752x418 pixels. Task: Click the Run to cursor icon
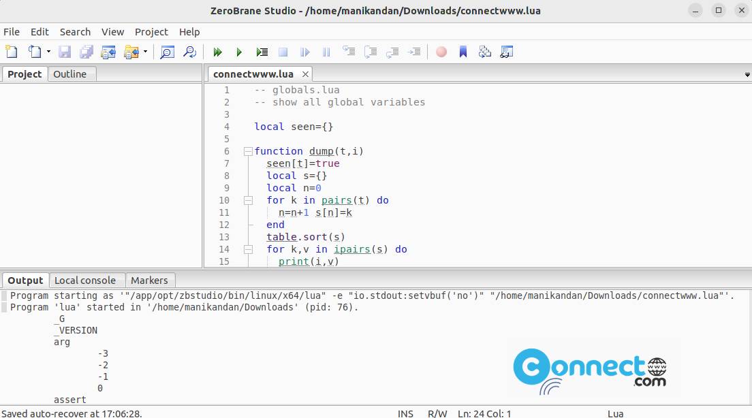tap(262, 52)
